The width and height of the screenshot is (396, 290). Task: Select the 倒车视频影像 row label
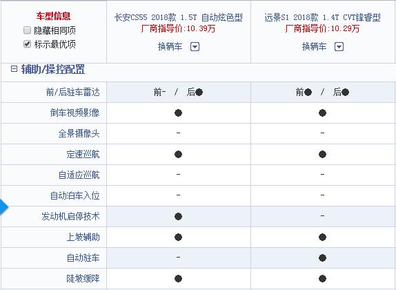click(75, 113)
